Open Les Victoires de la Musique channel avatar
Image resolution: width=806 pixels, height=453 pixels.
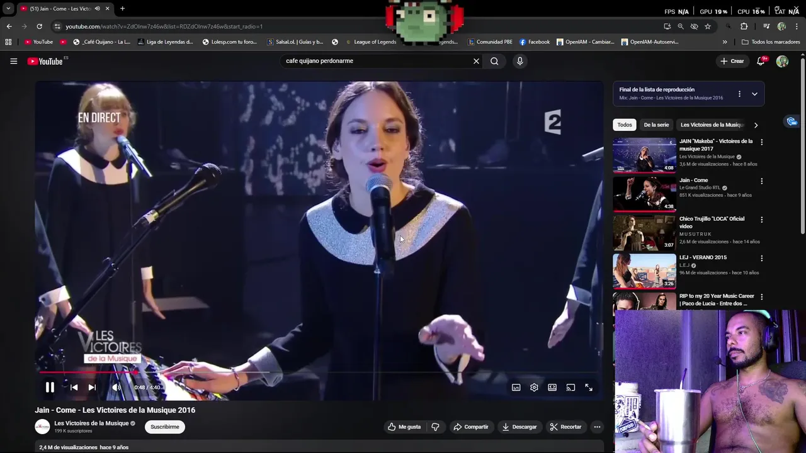(x=42, y=427)
